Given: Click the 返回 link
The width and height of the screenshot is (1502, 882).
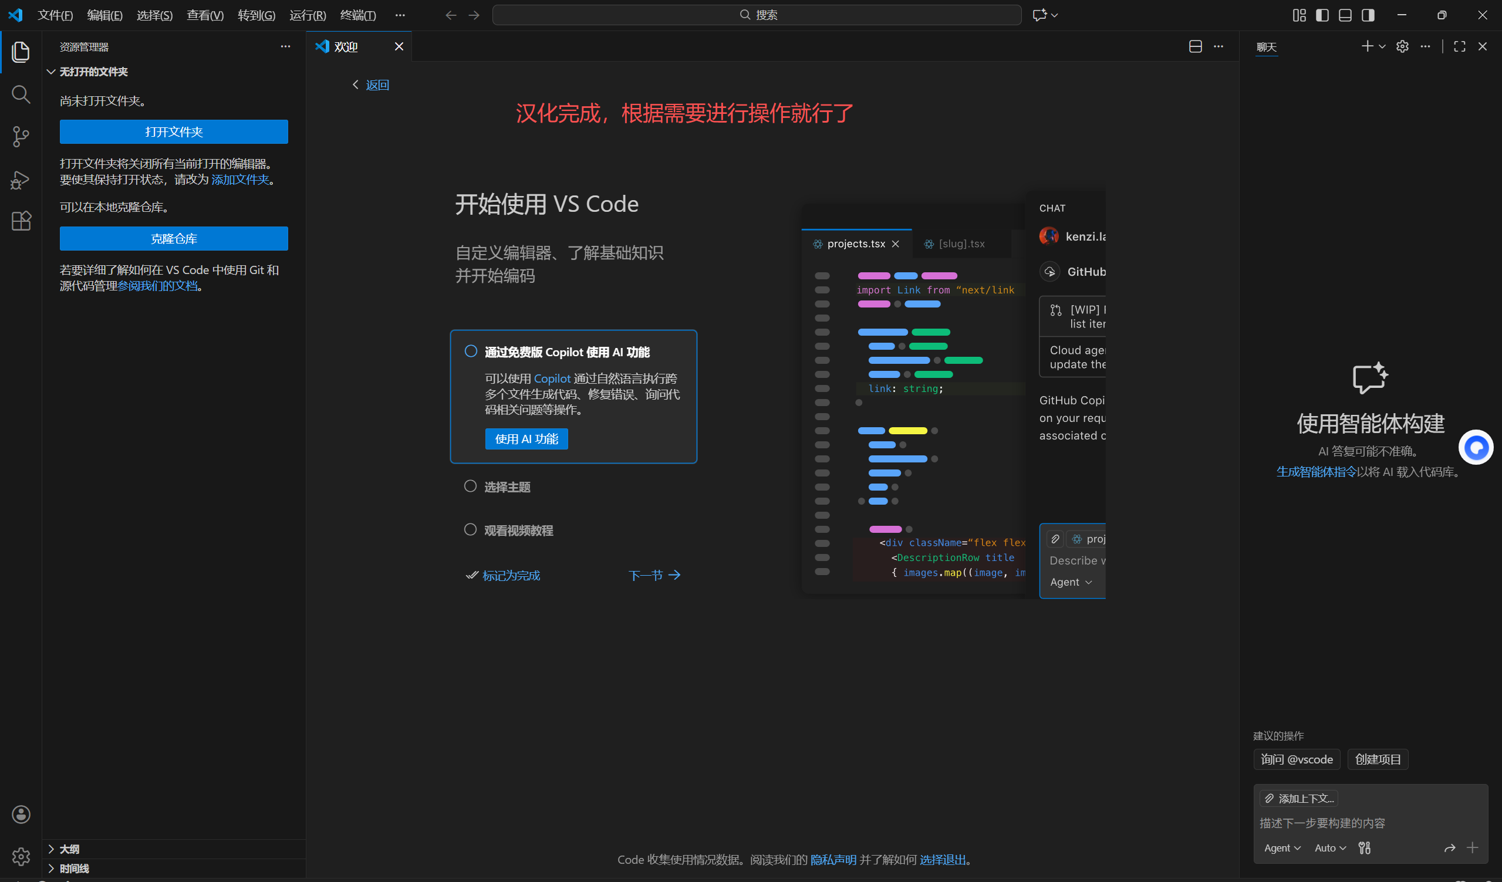Looking at the screenshot, I should tap(377, 85).
